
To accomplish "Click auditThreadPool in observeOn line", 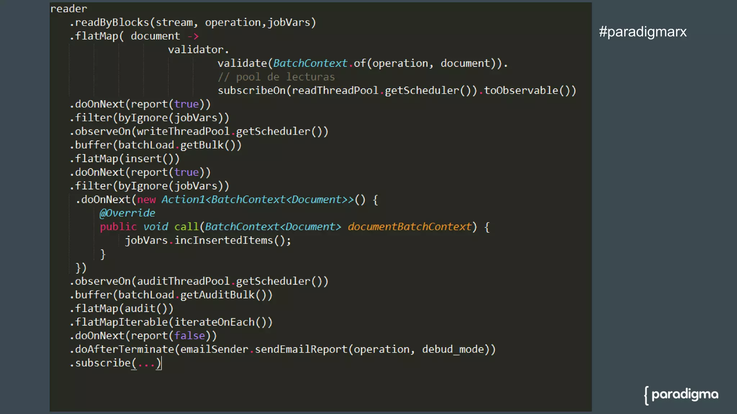I will tap(183, 281).
